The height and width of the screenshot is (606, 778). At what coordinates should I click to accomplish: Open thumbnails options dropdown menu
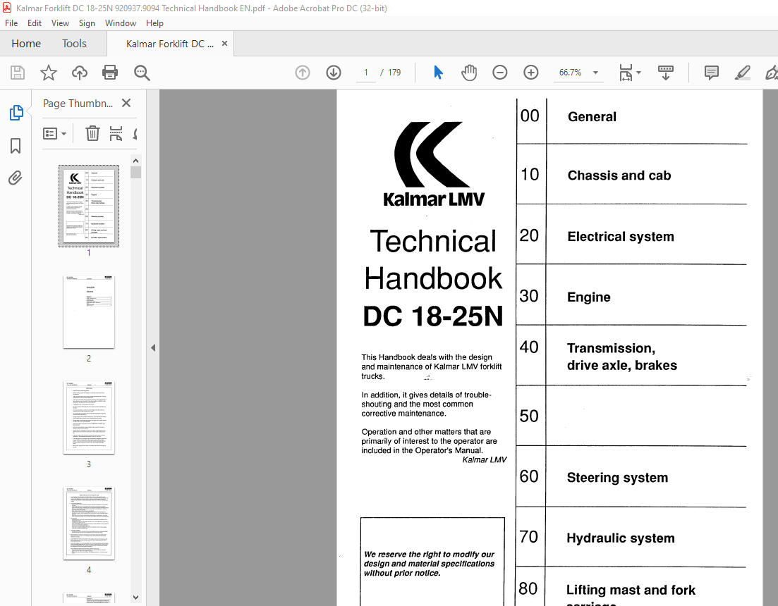[x=54, y=134]
